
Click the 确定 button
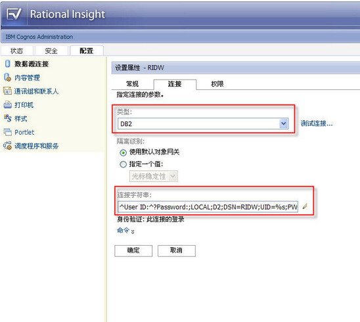click(x=133, y=250)
